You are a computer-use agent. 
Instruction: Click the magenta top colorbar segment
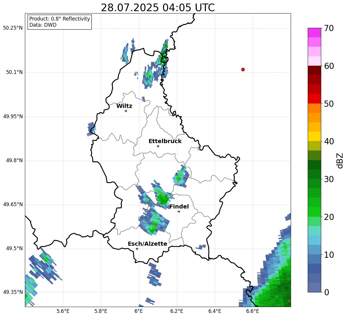(314, 33)
